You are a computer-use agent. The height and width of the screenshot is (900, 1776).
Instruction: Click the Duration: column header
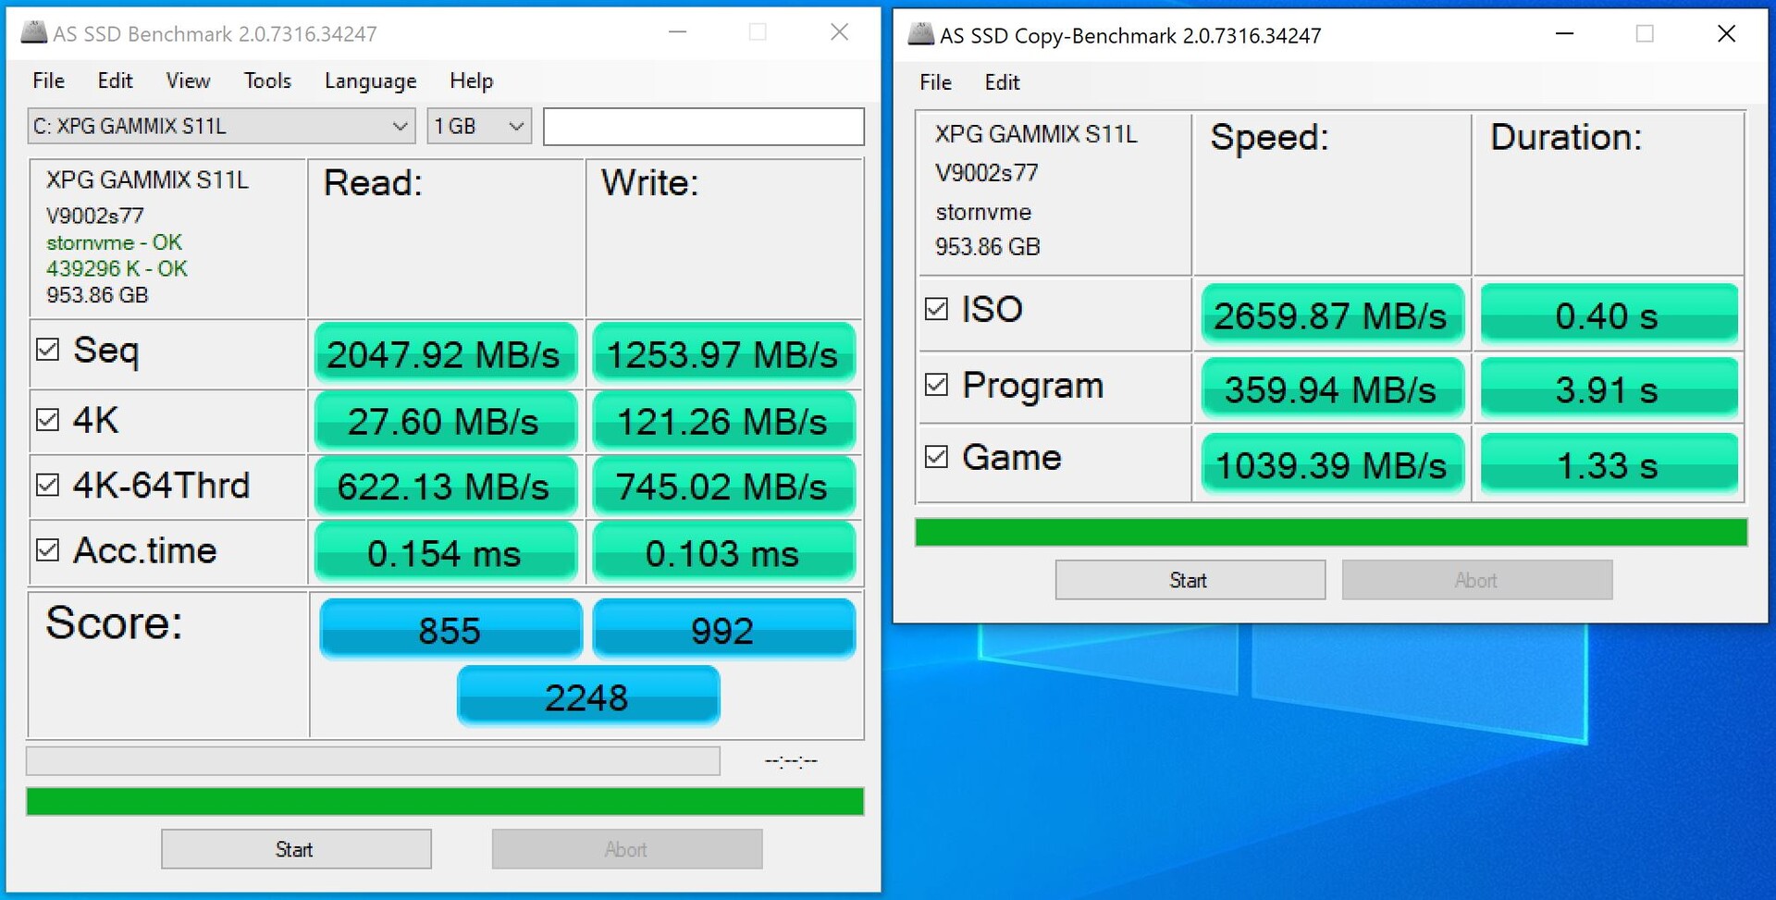[1566, 138]
